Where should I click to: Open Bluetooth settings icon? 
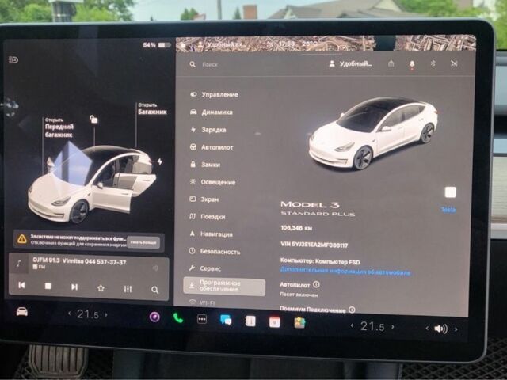(x=433, y=63)
